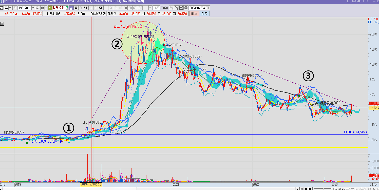The width and height of the screenshot is (379, 190).
Task: Expand the stock code 196170 dropdown
Action: (x=33, y=8)
